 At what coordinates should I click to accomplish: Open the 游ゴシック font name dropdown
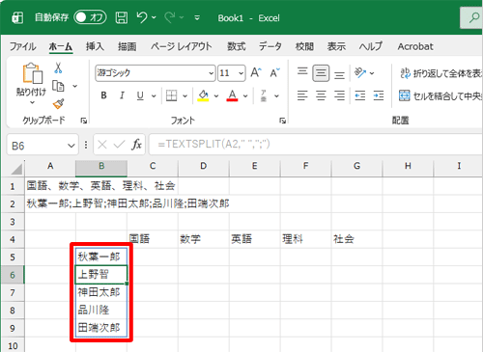click(x=212, y=73)
